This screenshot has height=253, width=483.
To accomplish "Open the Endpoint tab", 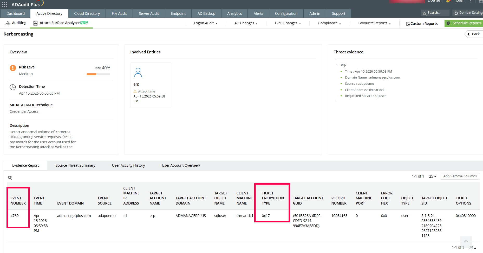I will (178, 13).
